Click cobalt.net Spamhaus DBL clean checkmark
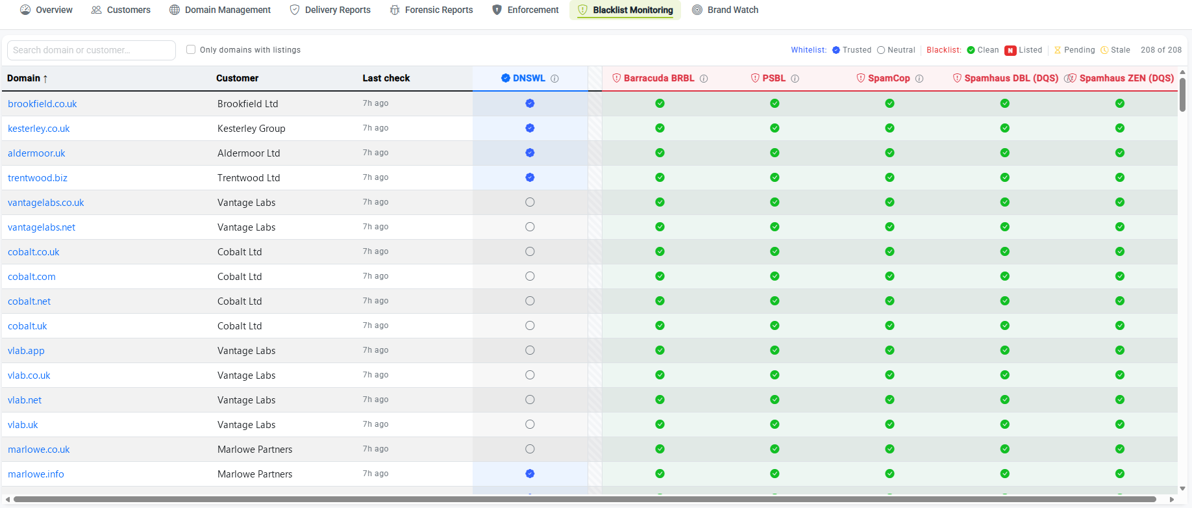 1004,301
